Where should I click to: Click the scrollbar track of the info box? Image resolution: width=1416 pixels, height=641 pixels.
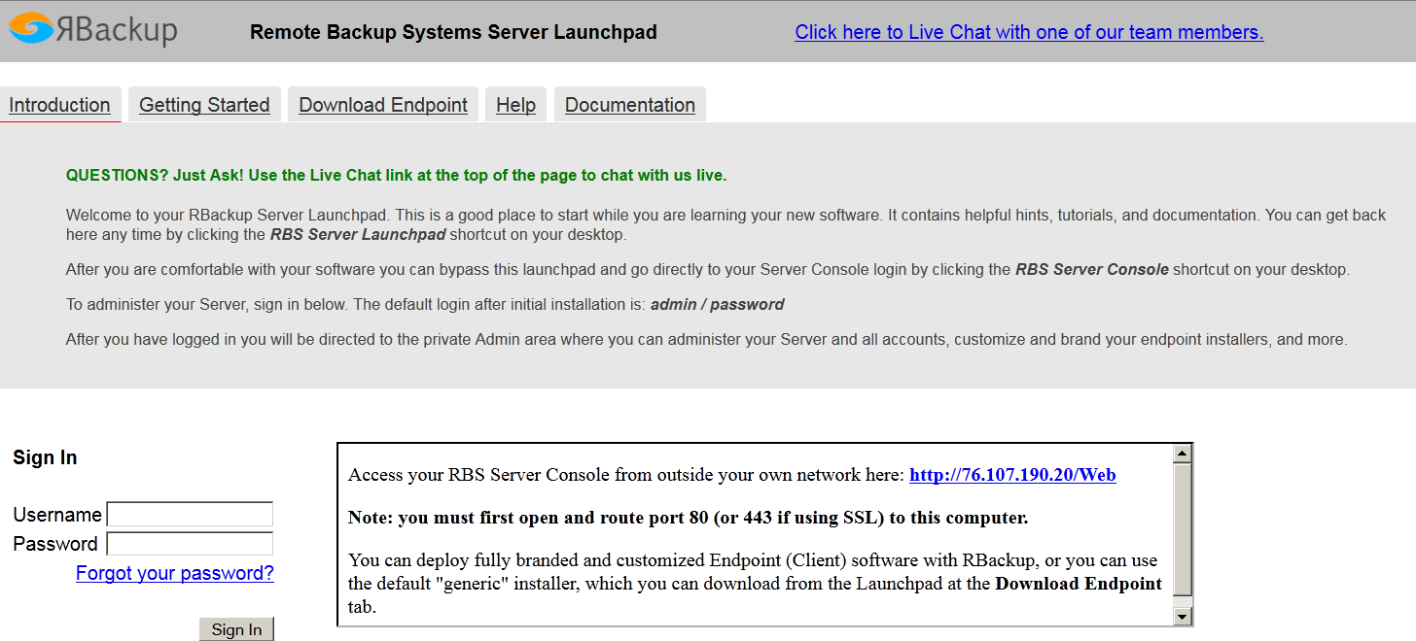1184,534
